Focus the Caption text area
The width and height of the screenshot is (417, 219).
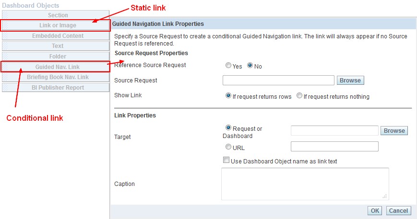tap(305, 184)
